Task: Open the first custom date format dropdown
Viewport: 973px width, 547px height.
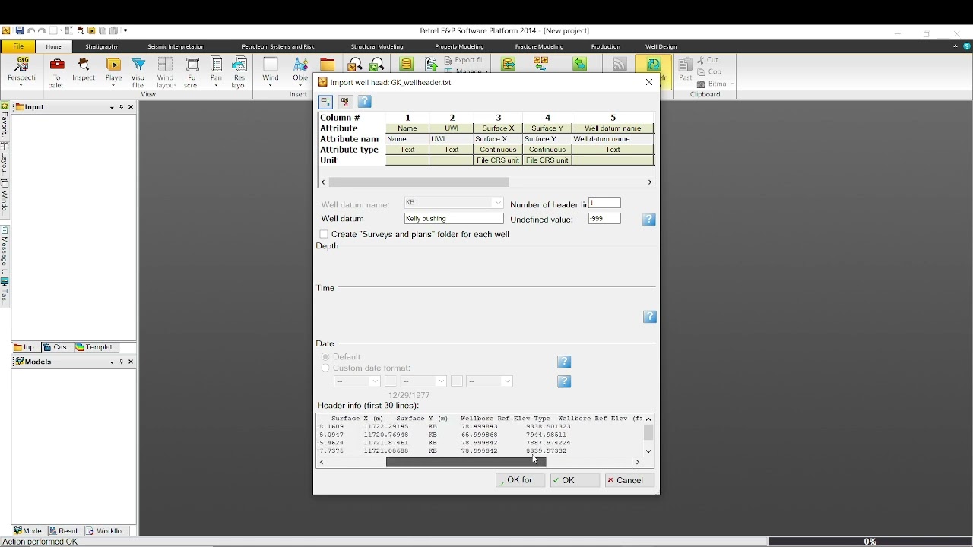Action: 375,381
